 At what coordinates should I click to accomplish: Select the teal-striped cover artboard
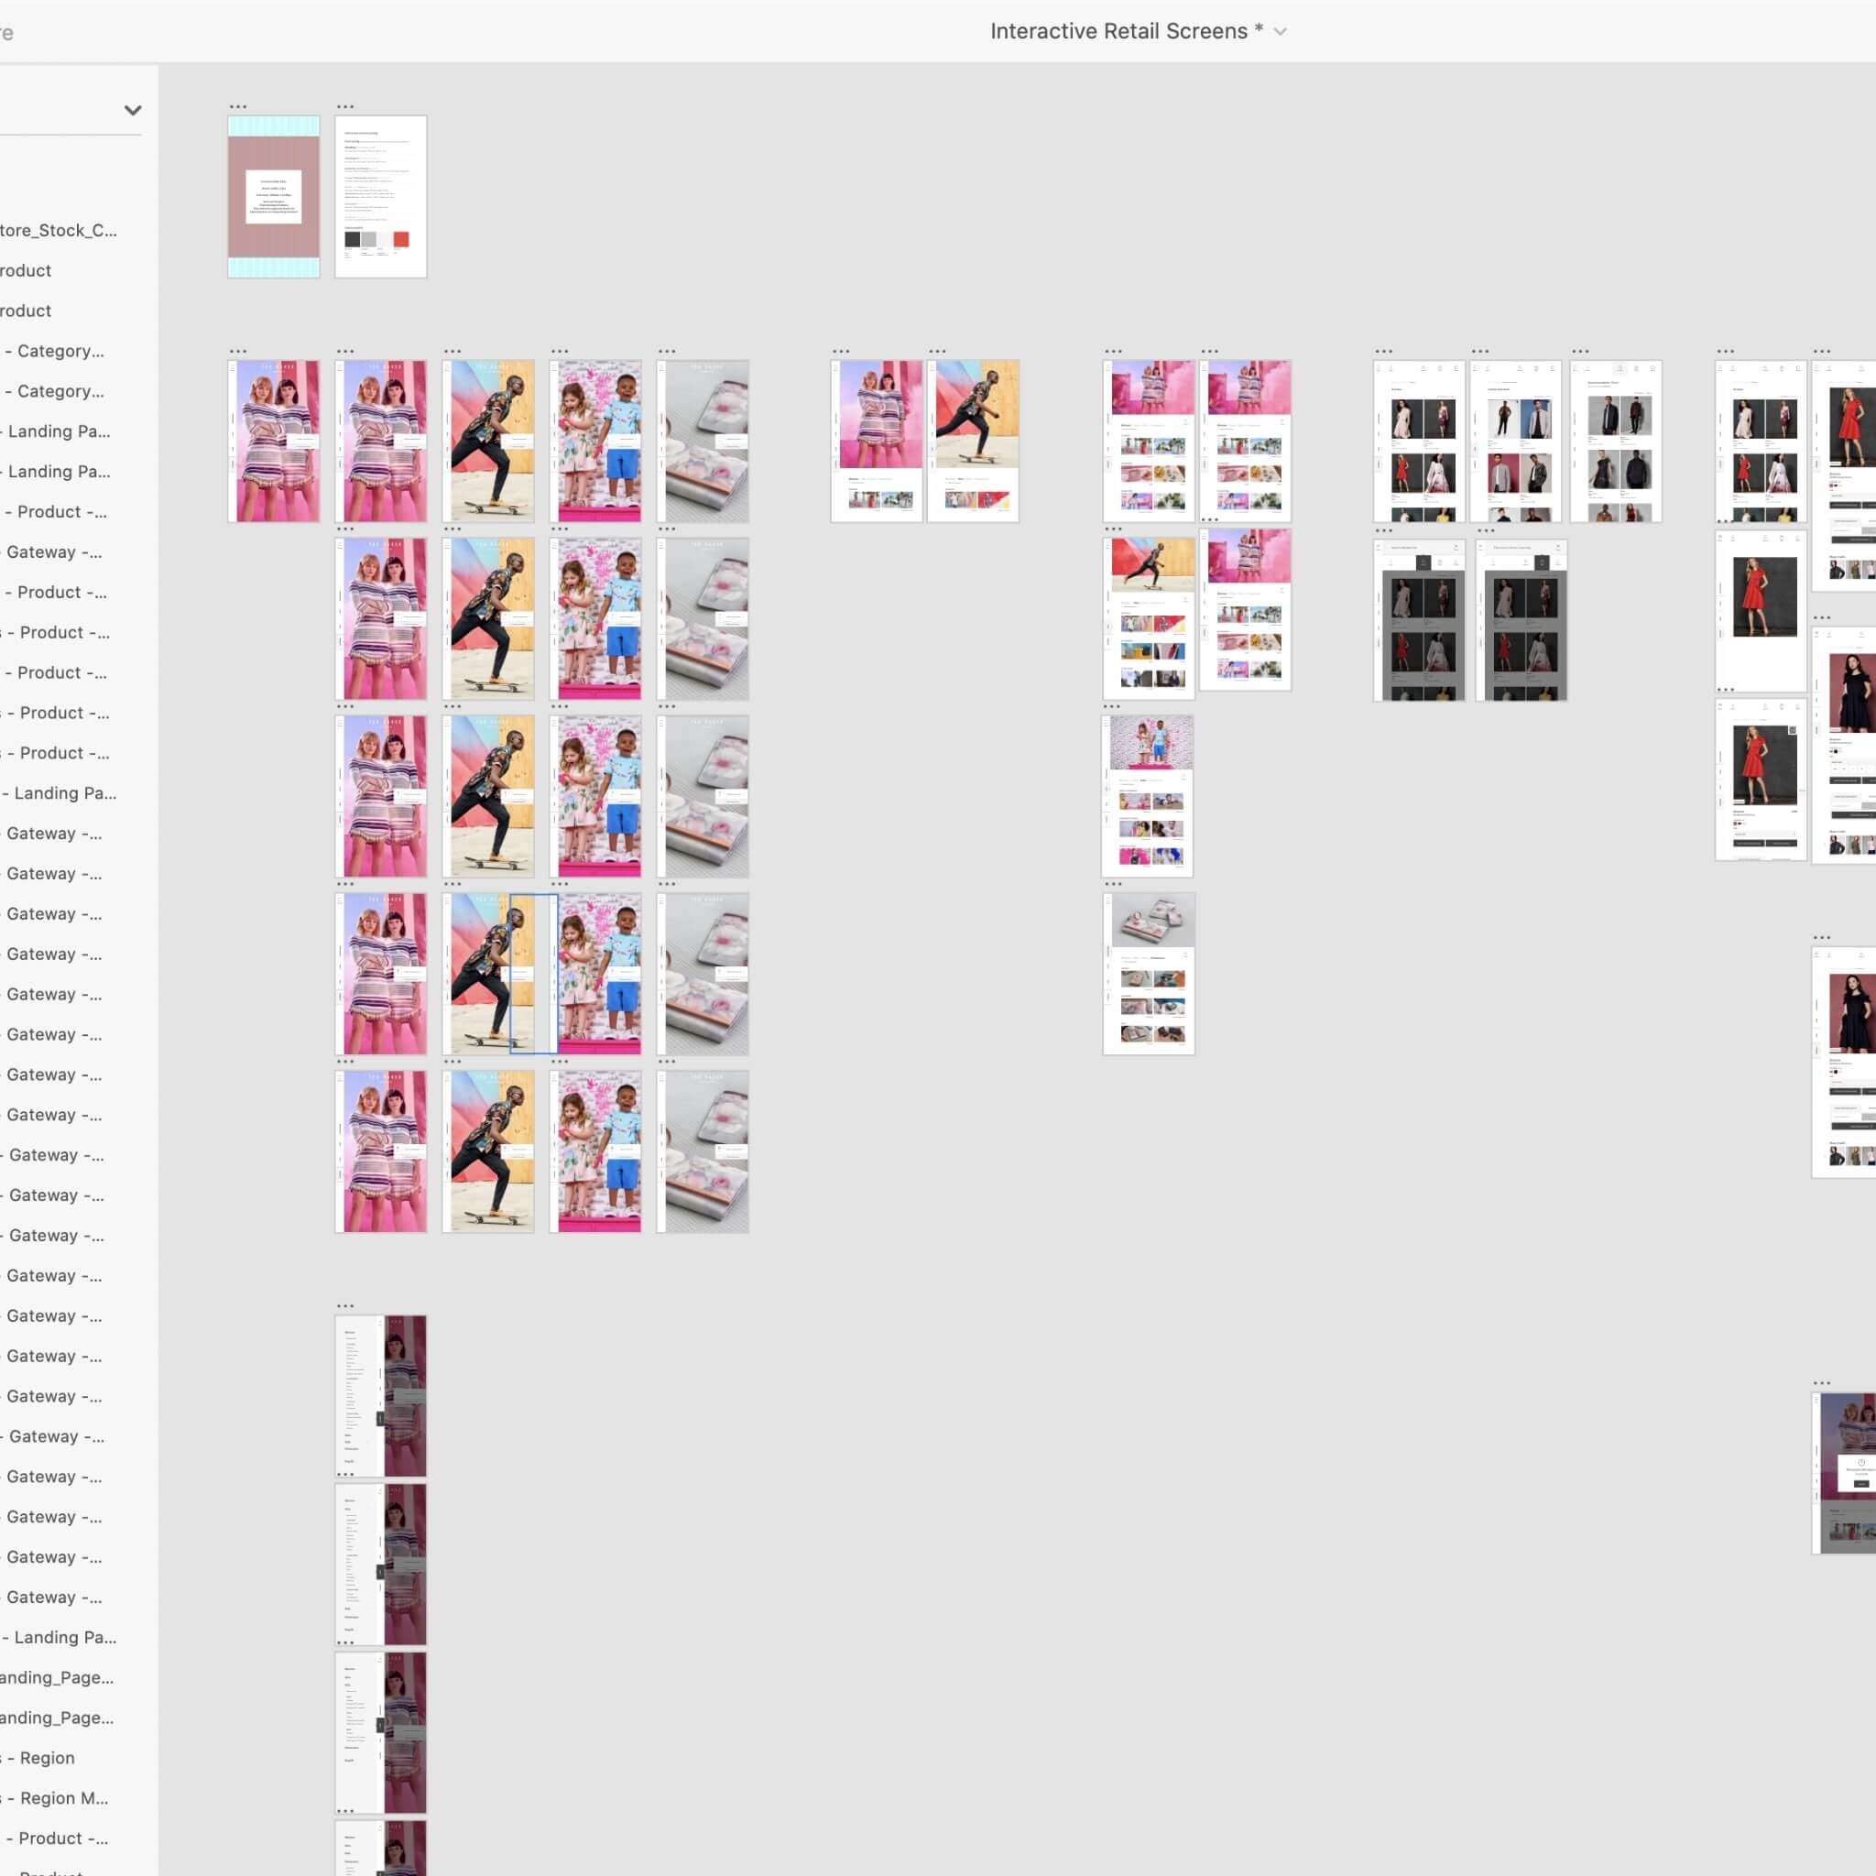tap(274, 197)
